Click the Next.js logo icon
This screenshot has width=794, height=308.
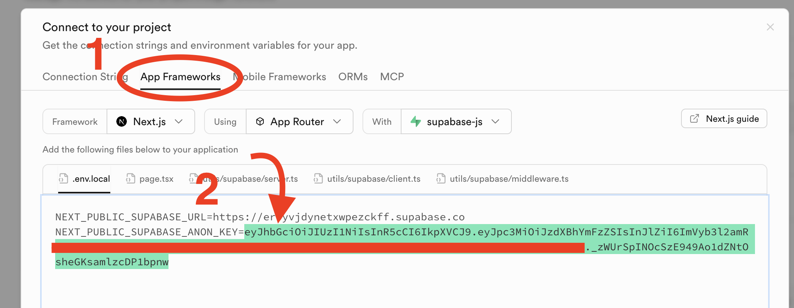click(x=122, y=121)
